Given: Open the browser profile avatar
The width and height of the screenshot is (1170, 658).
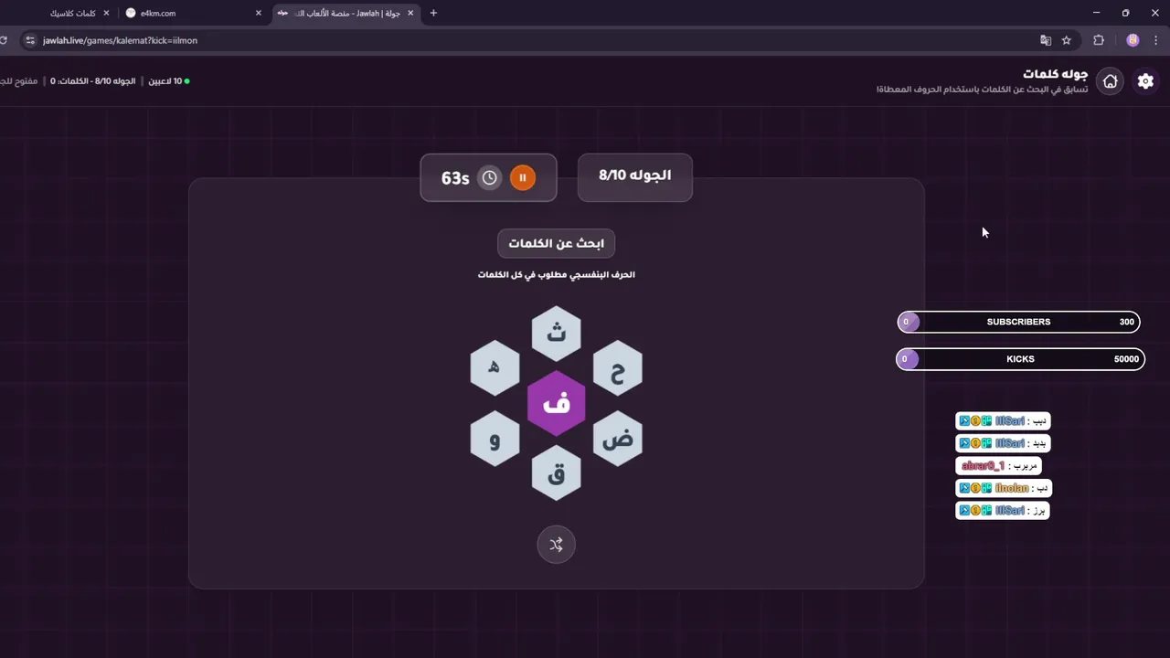Looking at the screenshot, I should click(1133, 40).
